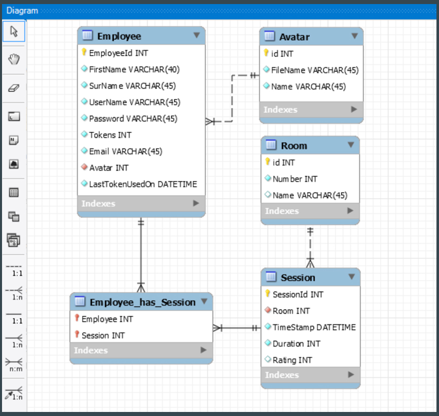This screenshot has width=439, height=416.
Task: Pick the n:m relationship tool
Action: pyautogui.click(x=14, y=365)
